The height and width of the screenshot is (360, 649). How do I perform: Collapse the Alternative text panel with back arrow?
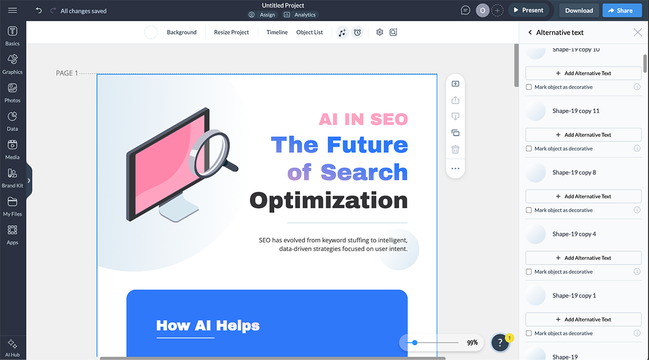[x=529, y=32]
